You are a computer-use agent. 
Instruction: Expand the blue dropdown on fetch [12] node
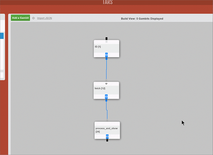[106, 97]
